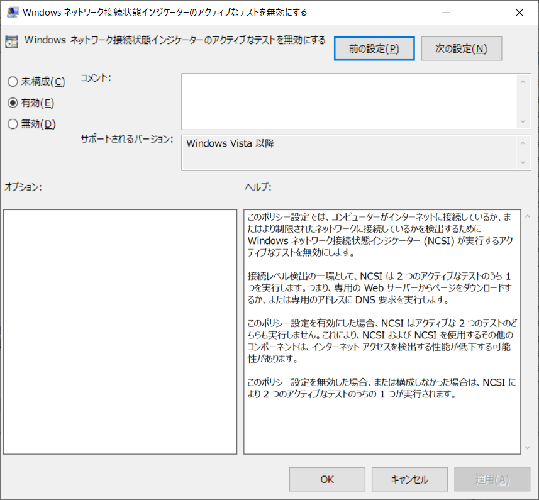Click help paragraph starting 接続レベル検出の一環として
This screenshot has width=539, height=500.
point(380,288)
